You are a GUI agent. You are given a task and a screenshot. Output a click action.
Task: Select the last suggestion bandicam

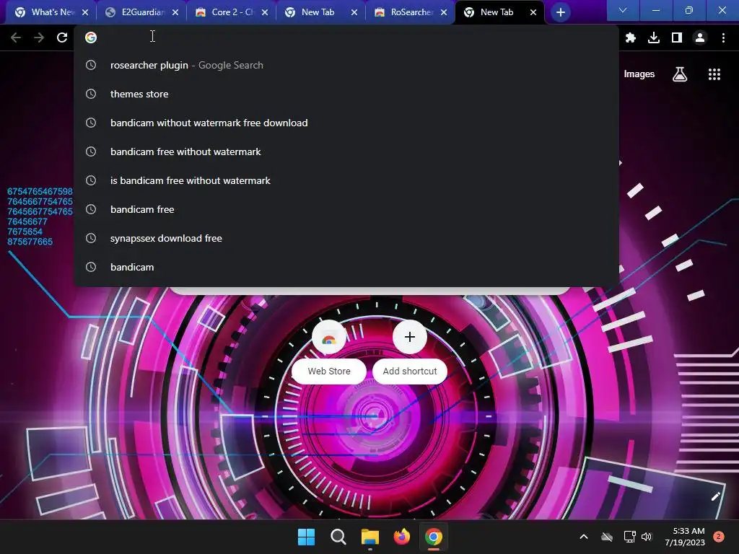click(x=346, y=267)
